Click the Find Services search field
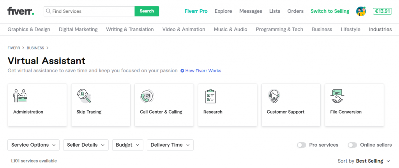Screen dimensions: 399x168 [x=89, y=11]
